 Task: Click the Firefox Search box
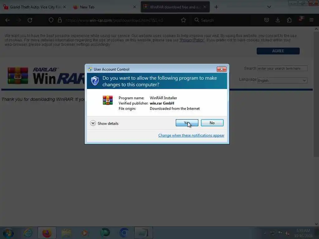tap(222, 20)
